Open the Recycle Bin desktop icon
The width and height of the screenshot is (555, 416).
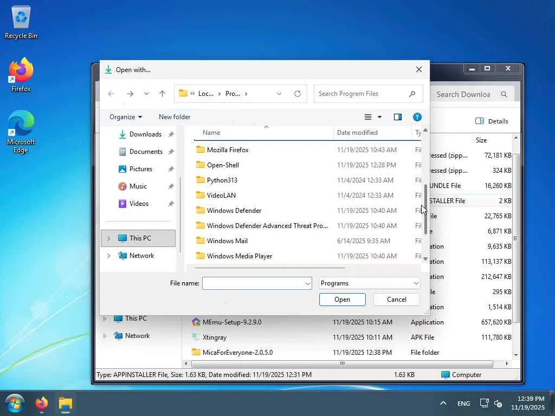pyautogui.click(x=21, y=22)
